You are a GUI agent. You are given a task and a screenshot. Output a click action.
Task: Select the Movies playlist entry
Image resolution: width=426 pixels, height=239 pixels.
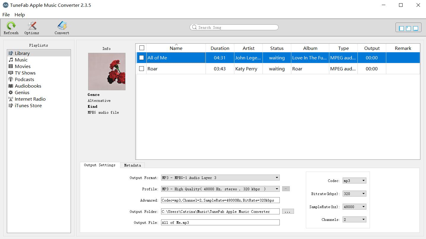pos(39,66)
